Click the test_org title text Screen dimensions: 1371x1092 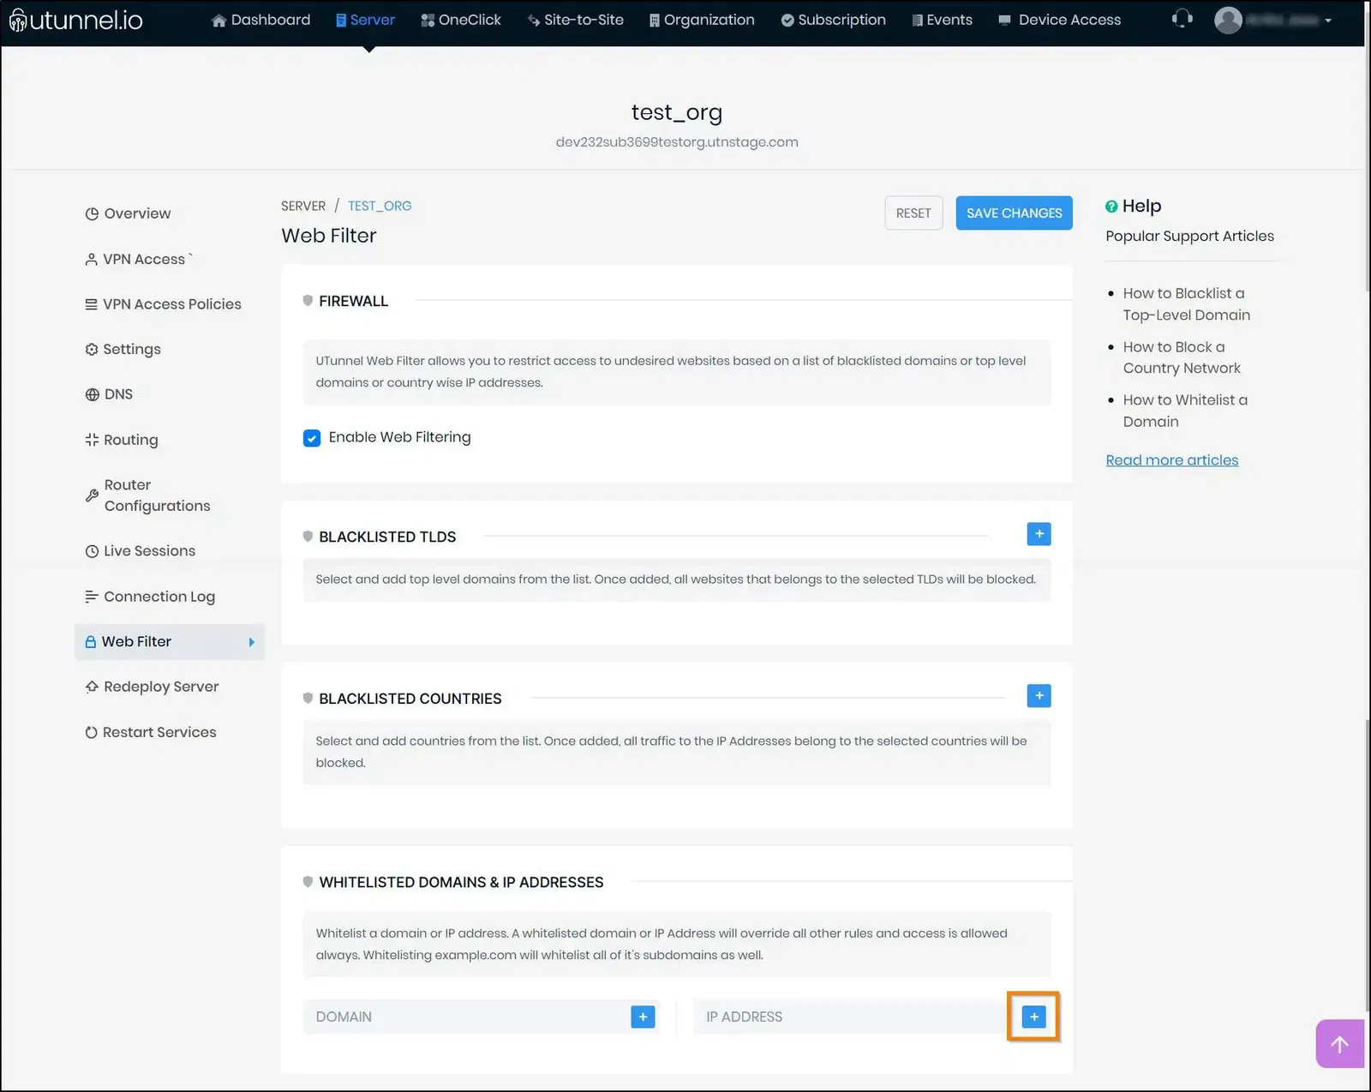point(677,112)
